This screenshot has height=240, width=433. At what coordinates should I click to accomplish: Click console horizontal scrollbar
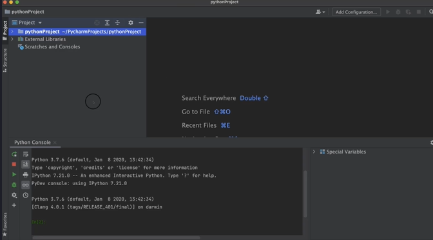pos(116,238)
